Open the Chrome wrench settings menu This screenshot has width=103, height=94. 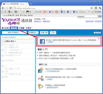100,8
